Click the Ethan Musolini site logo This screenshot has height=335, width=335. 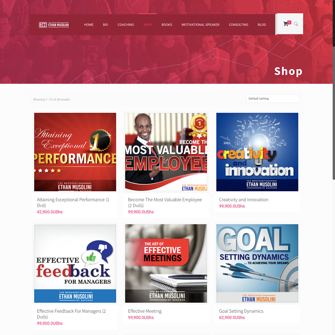pyautogui.click(x=54, y=25)
